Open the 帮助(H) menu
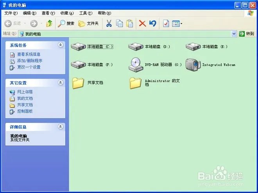Screen dimensions: 258x193 (104, 13)
